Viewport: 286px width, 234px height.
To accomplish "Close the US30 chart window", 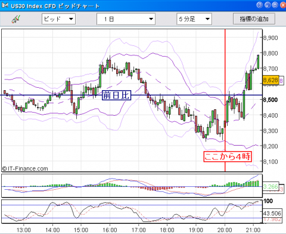I will [283, 5].
